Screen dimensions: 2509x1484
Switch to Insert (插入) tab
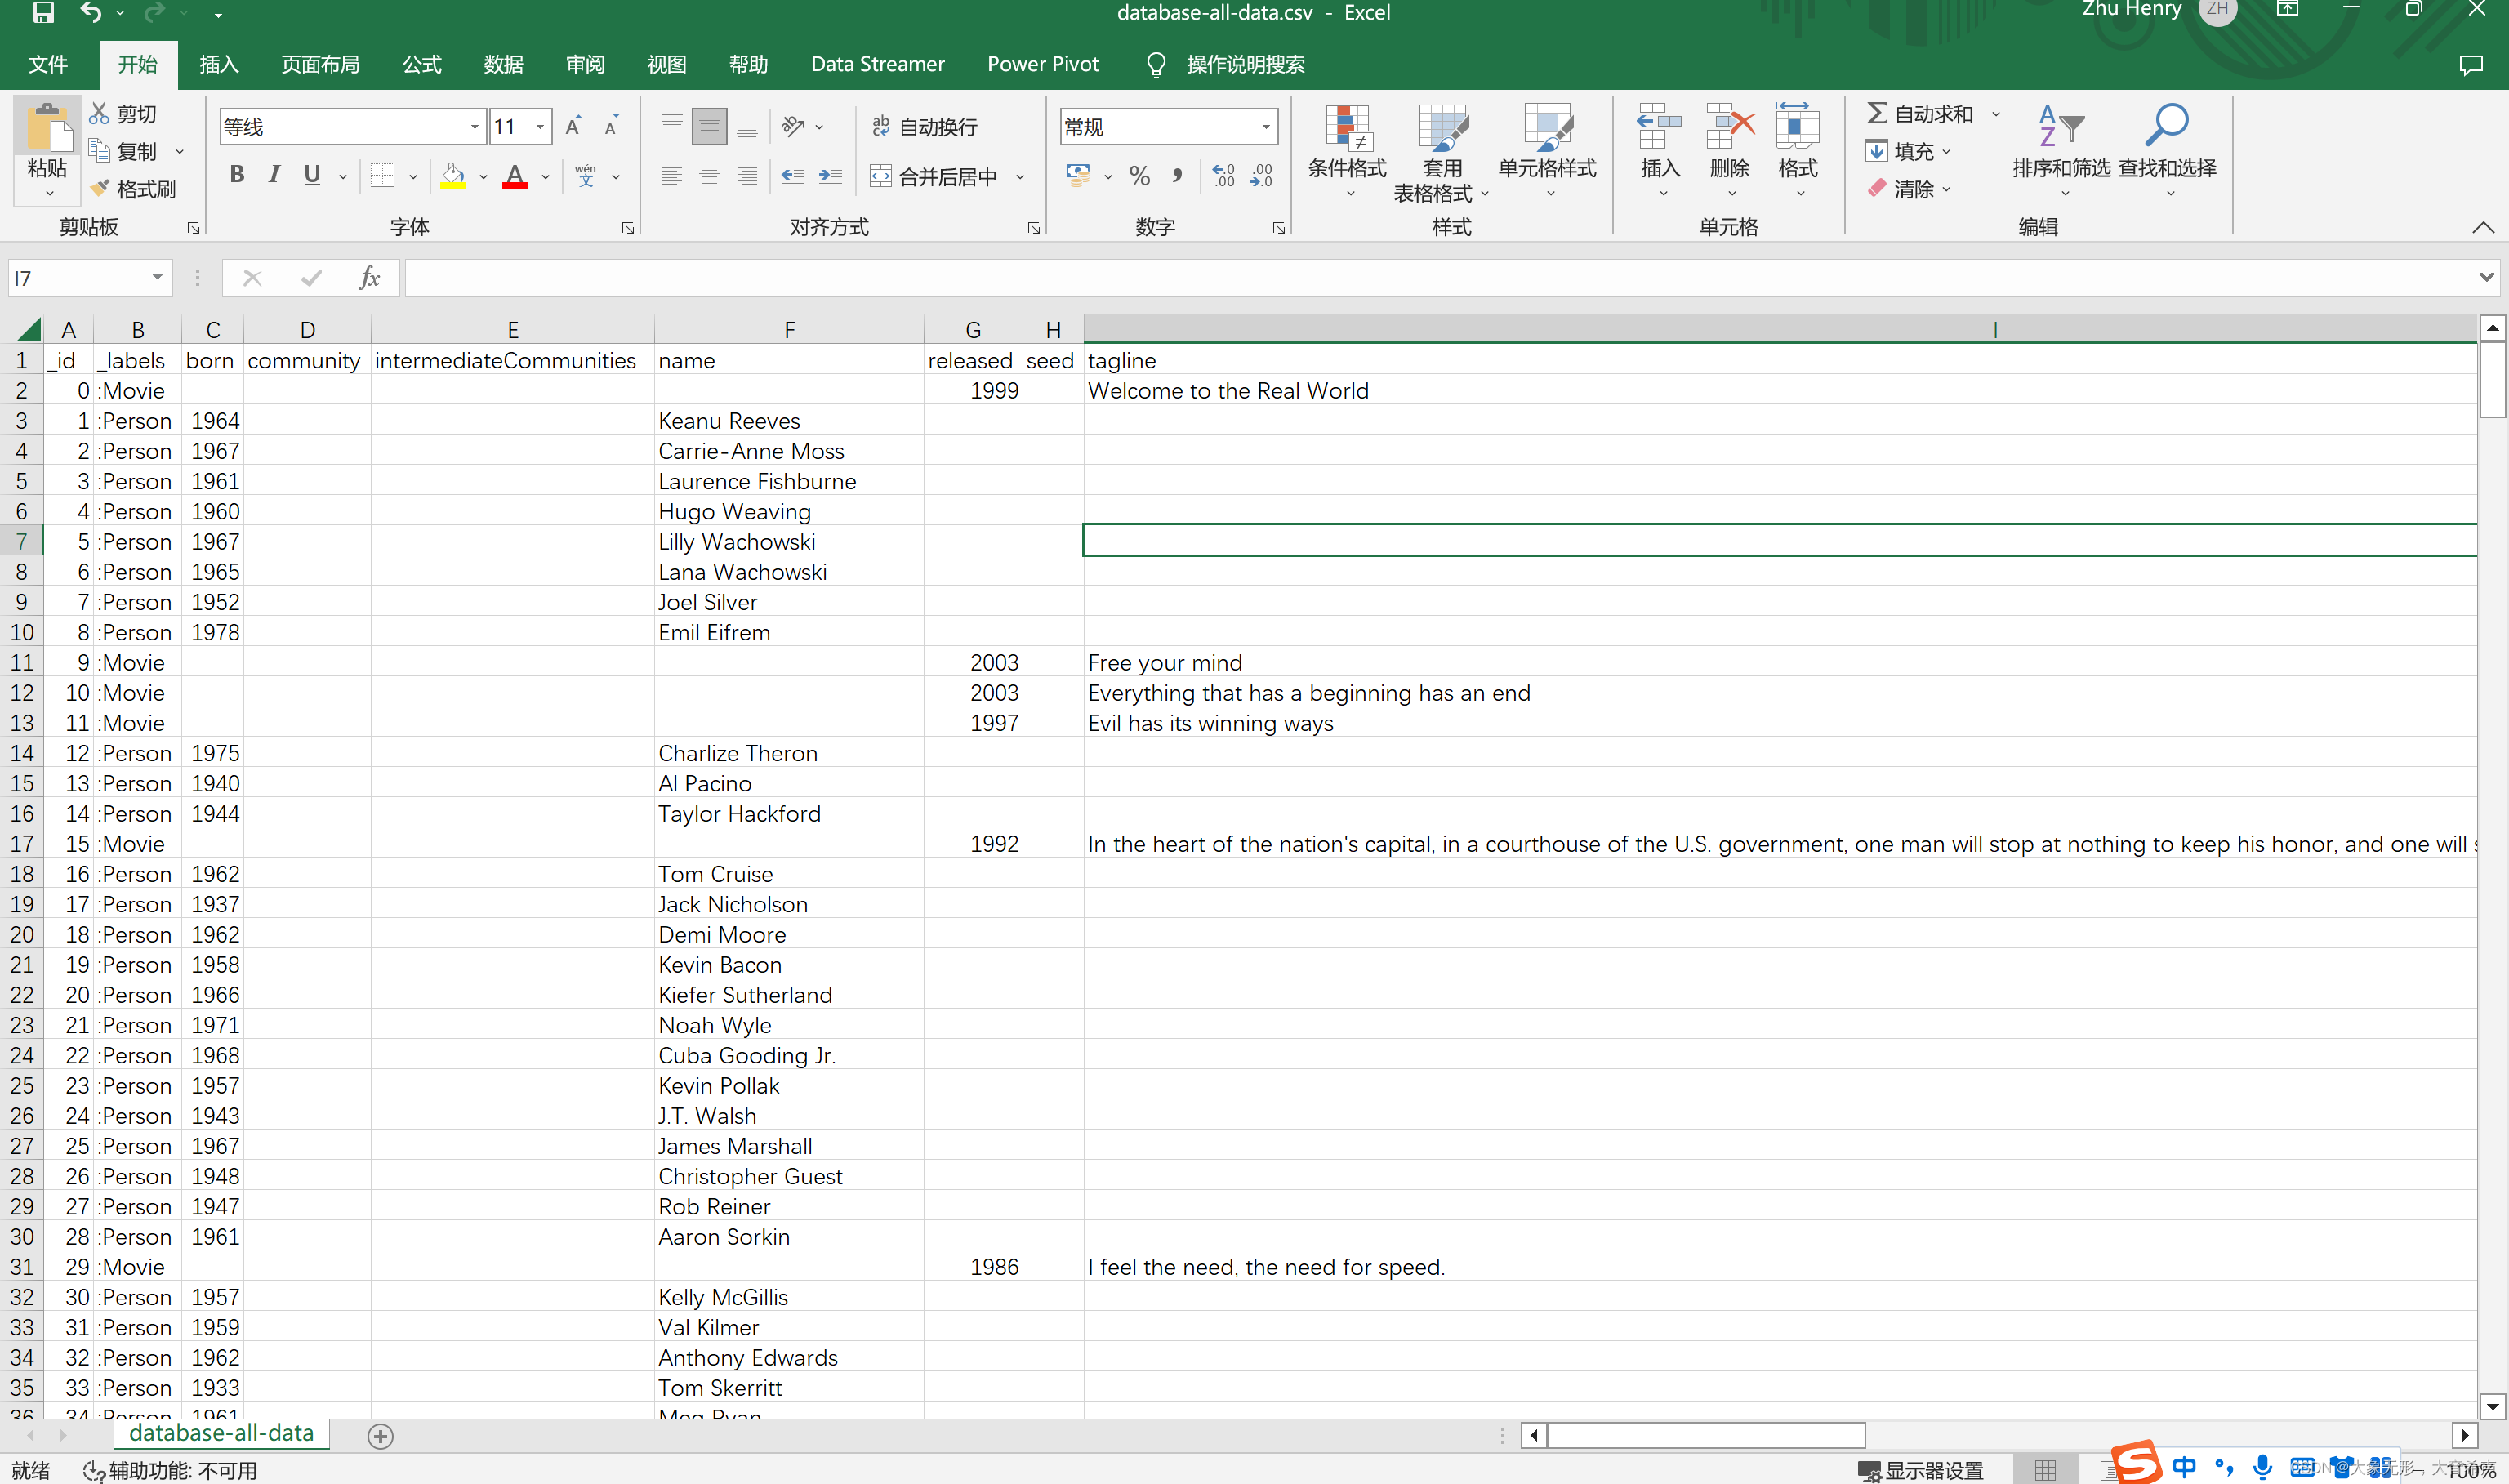(219, 65)
